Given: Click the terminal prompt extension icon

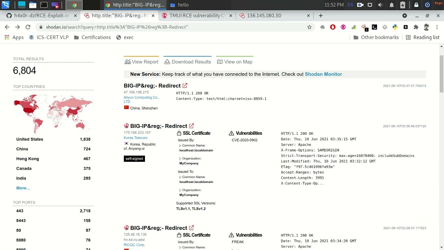Looking at the screenshot, I should coord(374,27).
